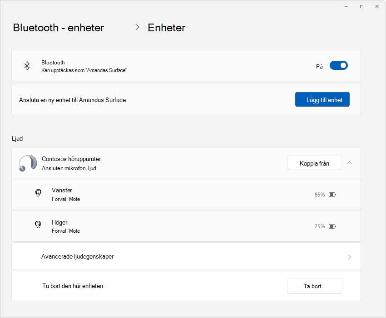Select the Höger hearing aid row
Screen dimensions: 386x318
tap(186, 226)
